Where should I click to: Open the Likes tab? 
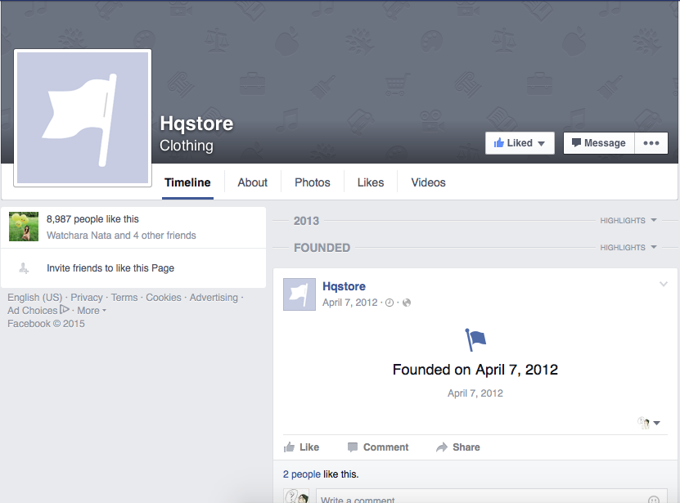(x=371, y=182)
